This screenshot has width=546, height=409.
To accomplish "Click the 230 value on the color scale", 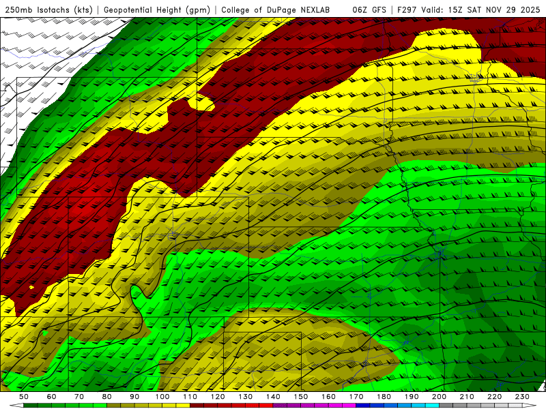I will coord(522,397).
